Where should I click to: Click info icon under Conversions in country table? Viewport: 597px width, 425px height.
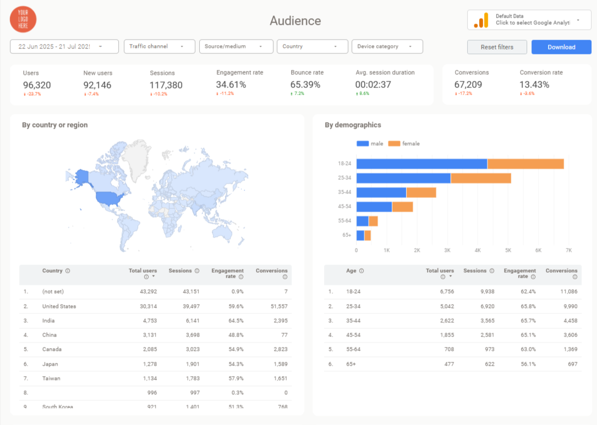pos(285,277)
